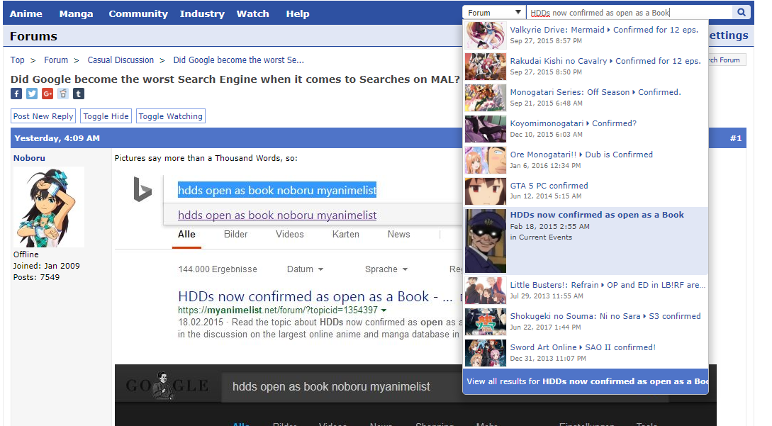Click the Google doodle logo
This screenshot has height=426, width=772.
(x=167, y=386)
